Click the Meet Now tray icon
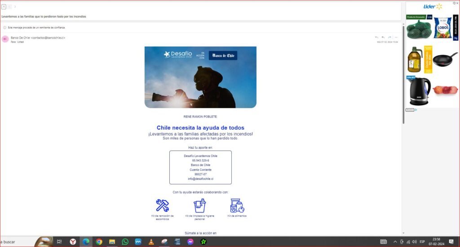 coord(402,242)
